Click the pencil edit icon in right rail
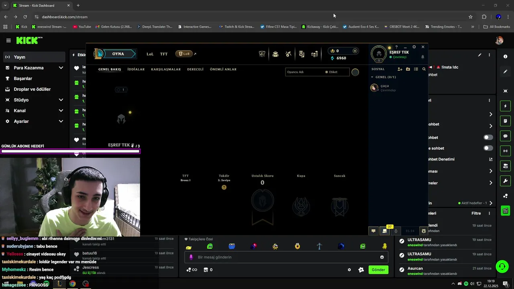Image resolution: width=514 pixels, height=289 pixels. (505, 71)
